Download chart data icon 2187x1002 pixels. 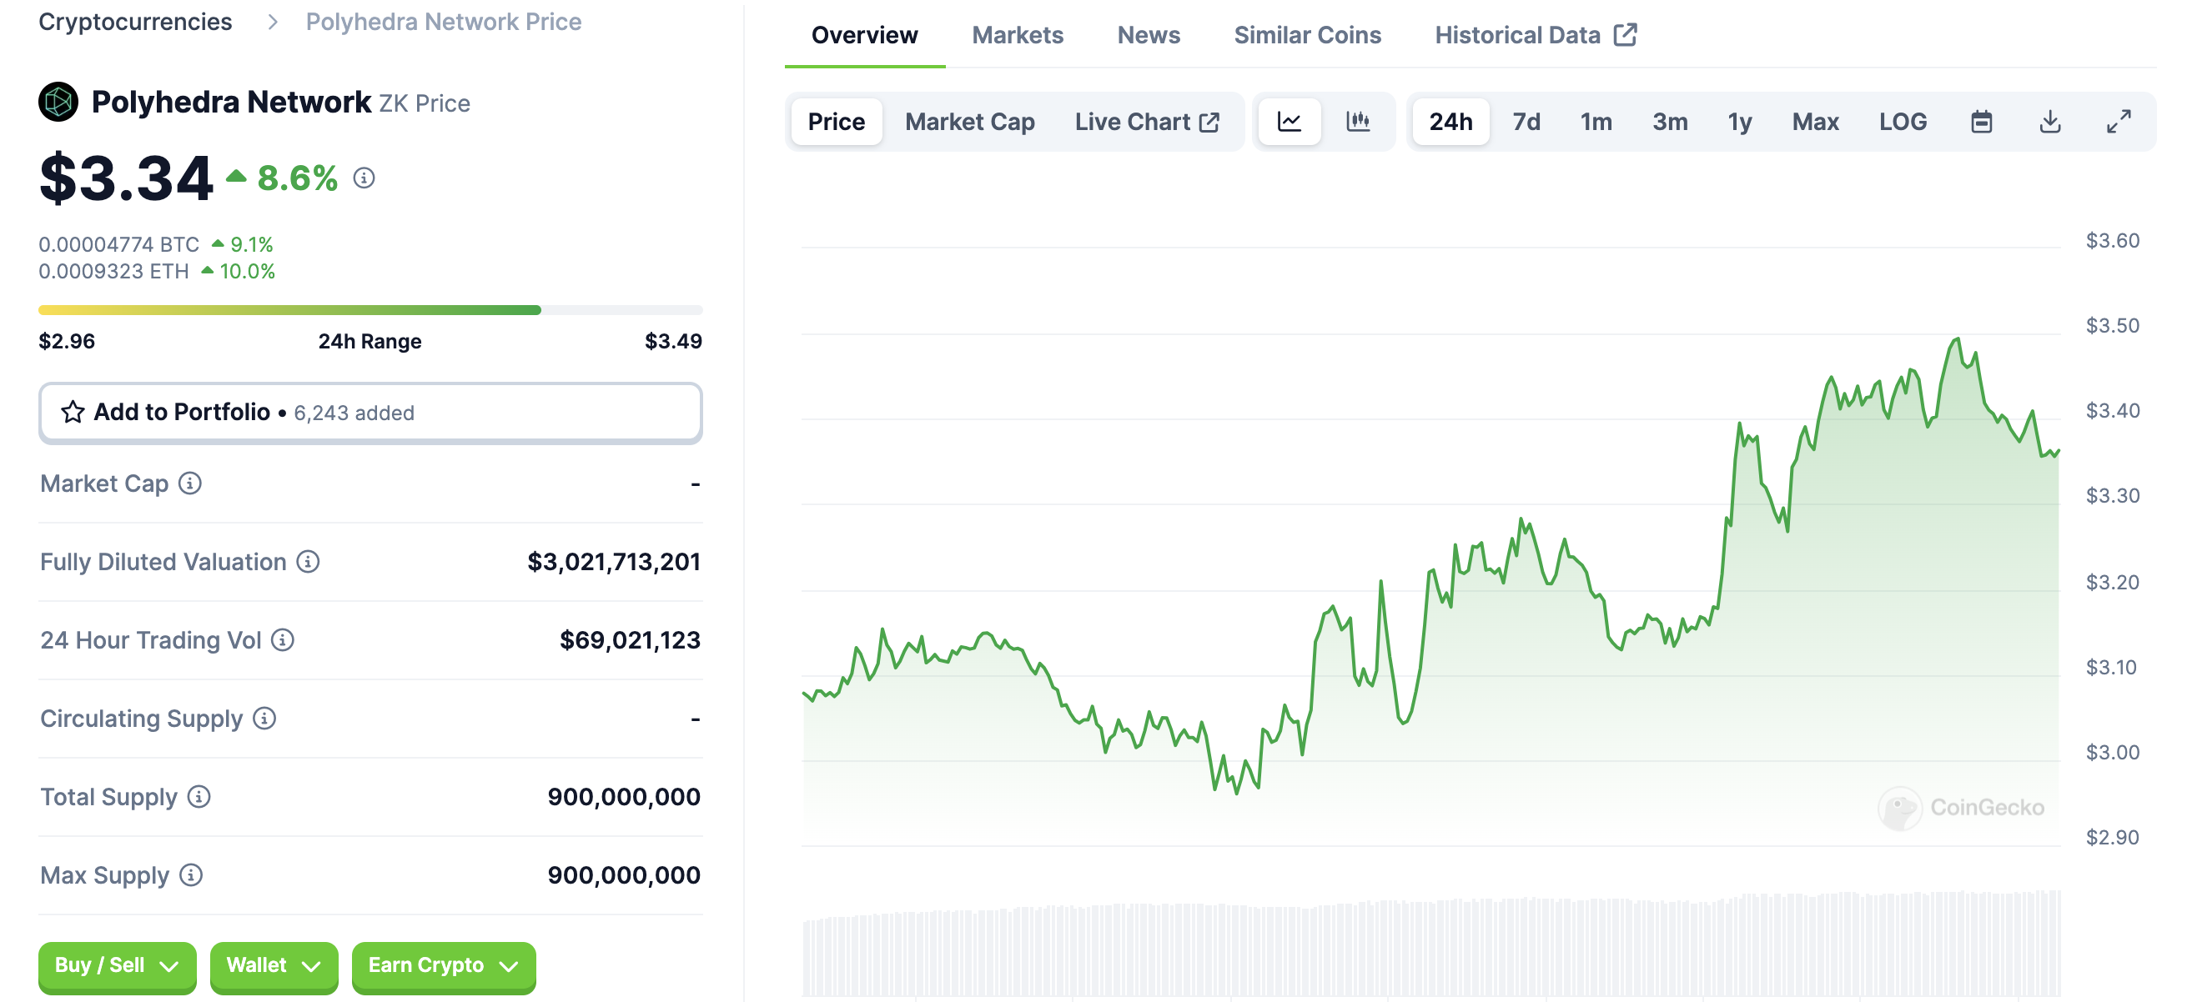point(2050,123)
